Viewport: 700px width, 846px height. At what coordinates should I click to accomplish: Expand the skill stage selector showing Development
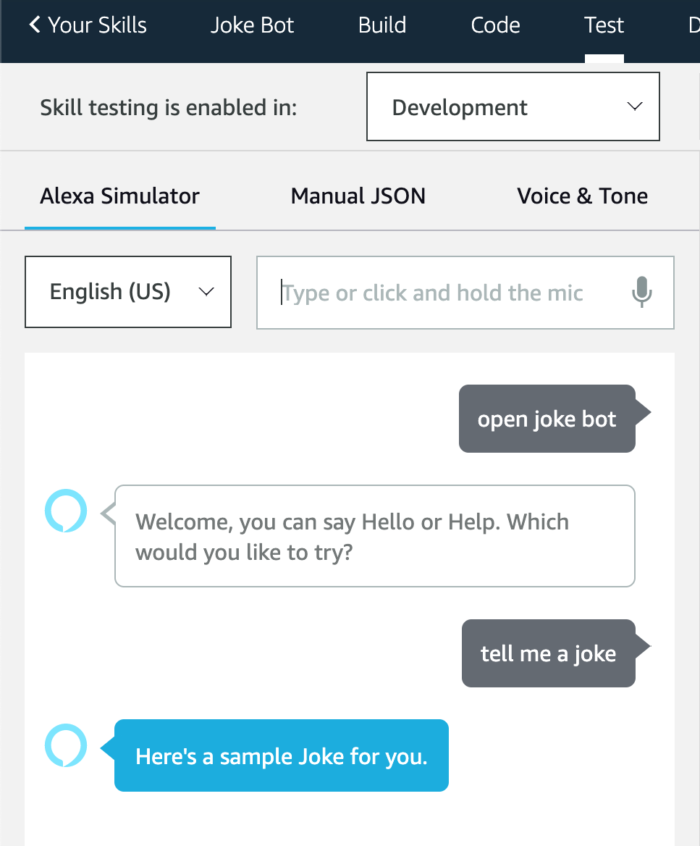coord(513,106)
